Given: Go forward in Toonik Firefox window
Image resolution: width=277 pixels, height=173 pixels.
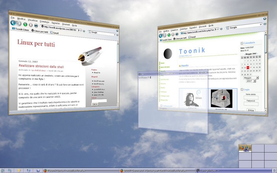Looking at the screenshot, I should tap(165, 35).
